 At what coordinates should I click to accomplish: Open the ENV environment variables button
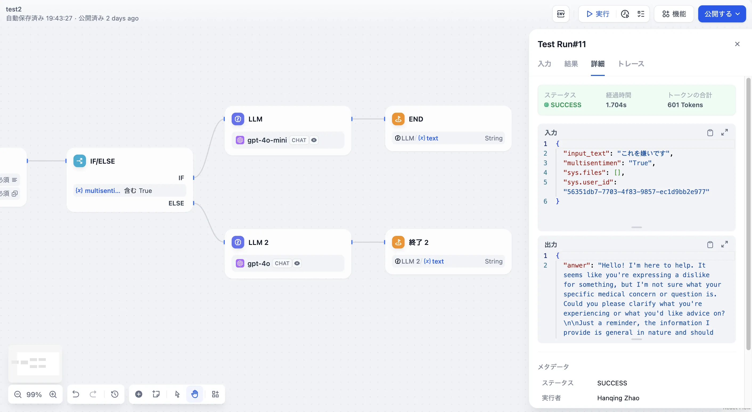pos(561,14)
